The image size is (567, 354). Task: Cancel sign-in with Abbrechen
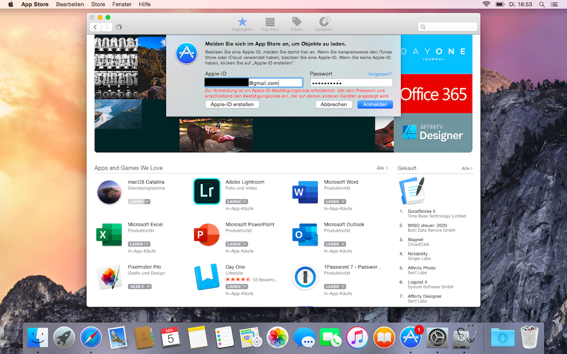tap(334, 105)
